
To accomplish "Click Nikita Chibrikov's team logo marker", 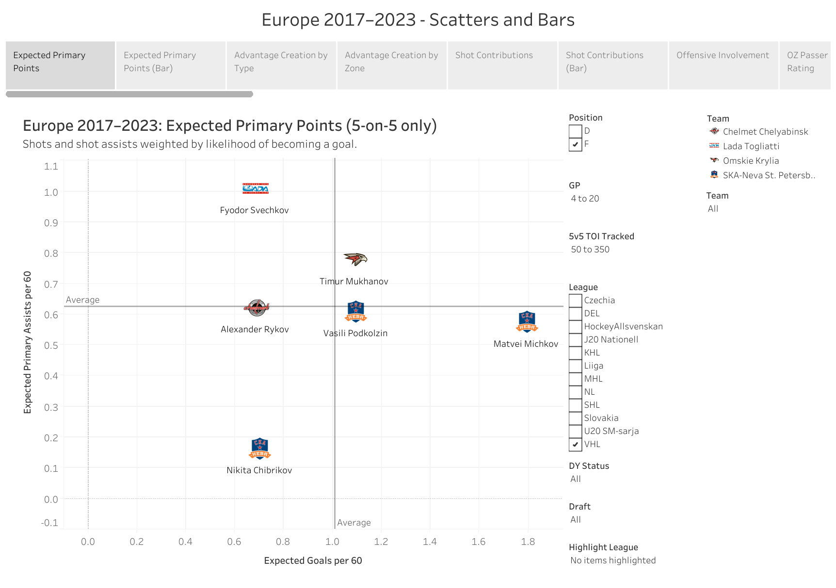I will pos(260,449).
